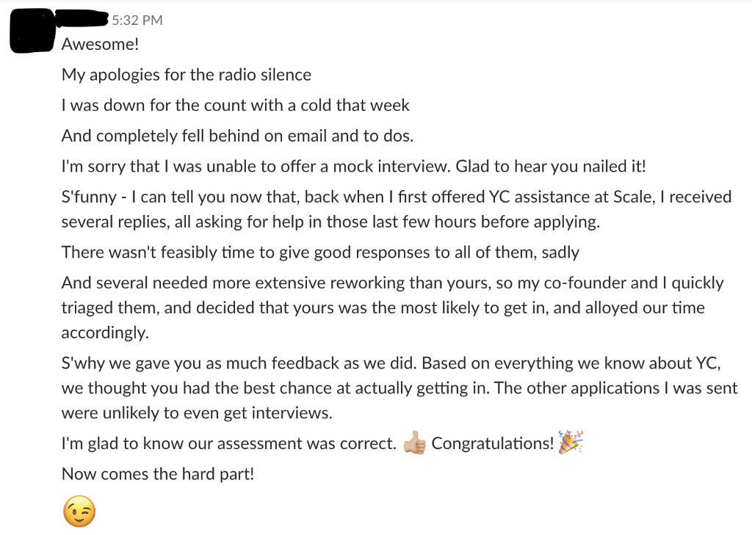
Task: Click the "Awesome!" message line
Action: (x=100, y=44)
